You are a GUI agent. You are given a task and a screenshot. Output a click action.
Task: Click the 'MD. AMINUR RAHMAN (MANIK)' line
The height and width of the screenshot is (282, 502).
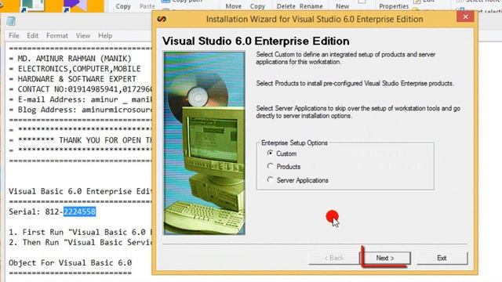pos(75,59)
